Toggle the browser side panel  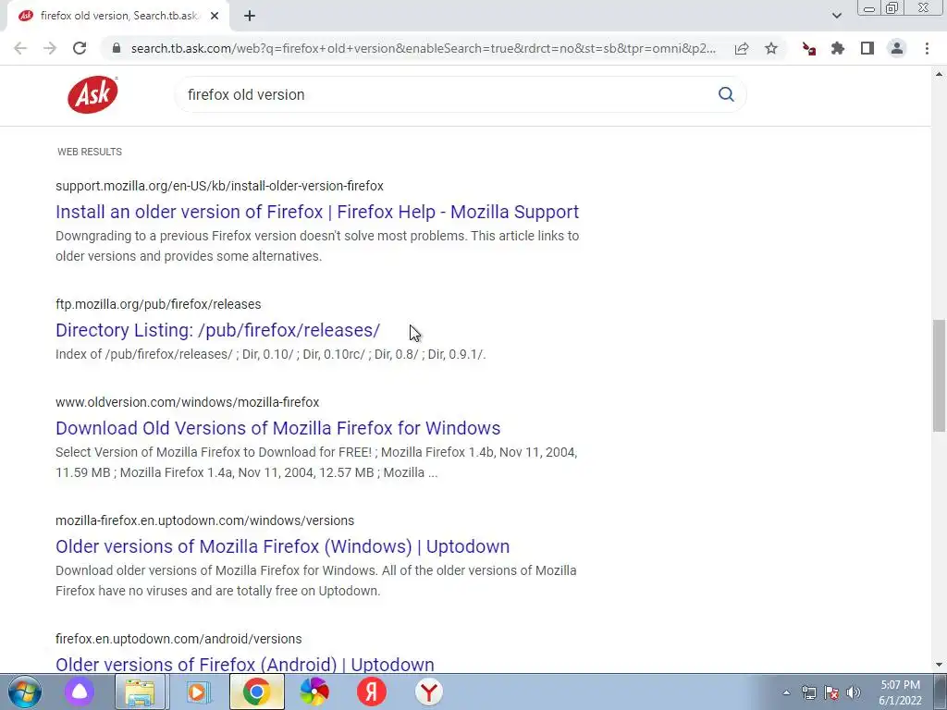tap(867, 48)
